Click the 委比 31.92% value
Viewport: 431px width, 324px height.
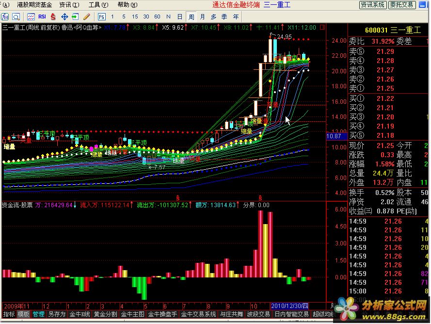click(x=383, y=42)
